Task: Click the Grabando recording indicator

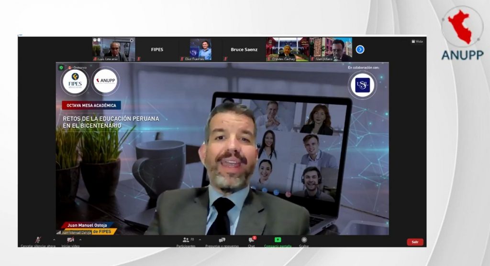Action: [78, 67]
